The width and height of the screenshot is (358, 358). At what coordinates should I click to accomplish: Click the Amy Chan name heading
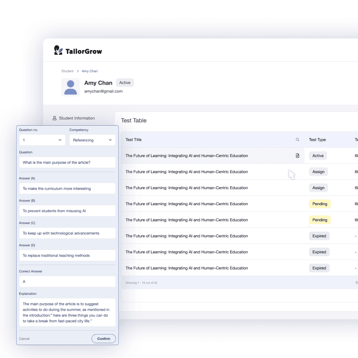[x=98, y=83]
